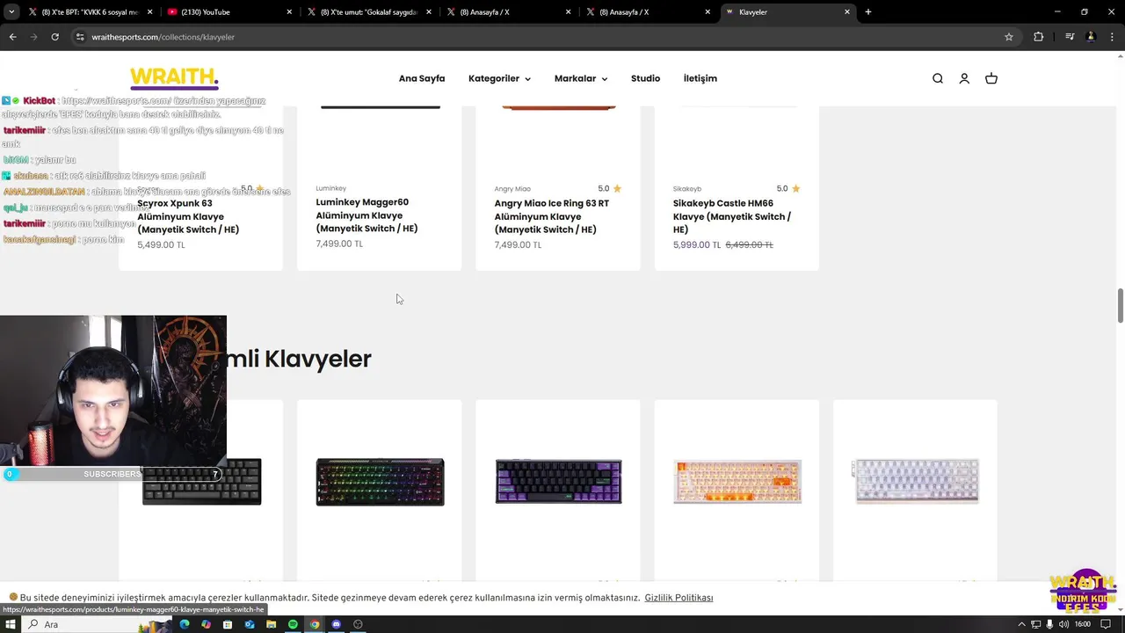This screenshot has width=1125, height=633.
Task: Open the media controls icon in Chrome
Action: pos(1070,37)
